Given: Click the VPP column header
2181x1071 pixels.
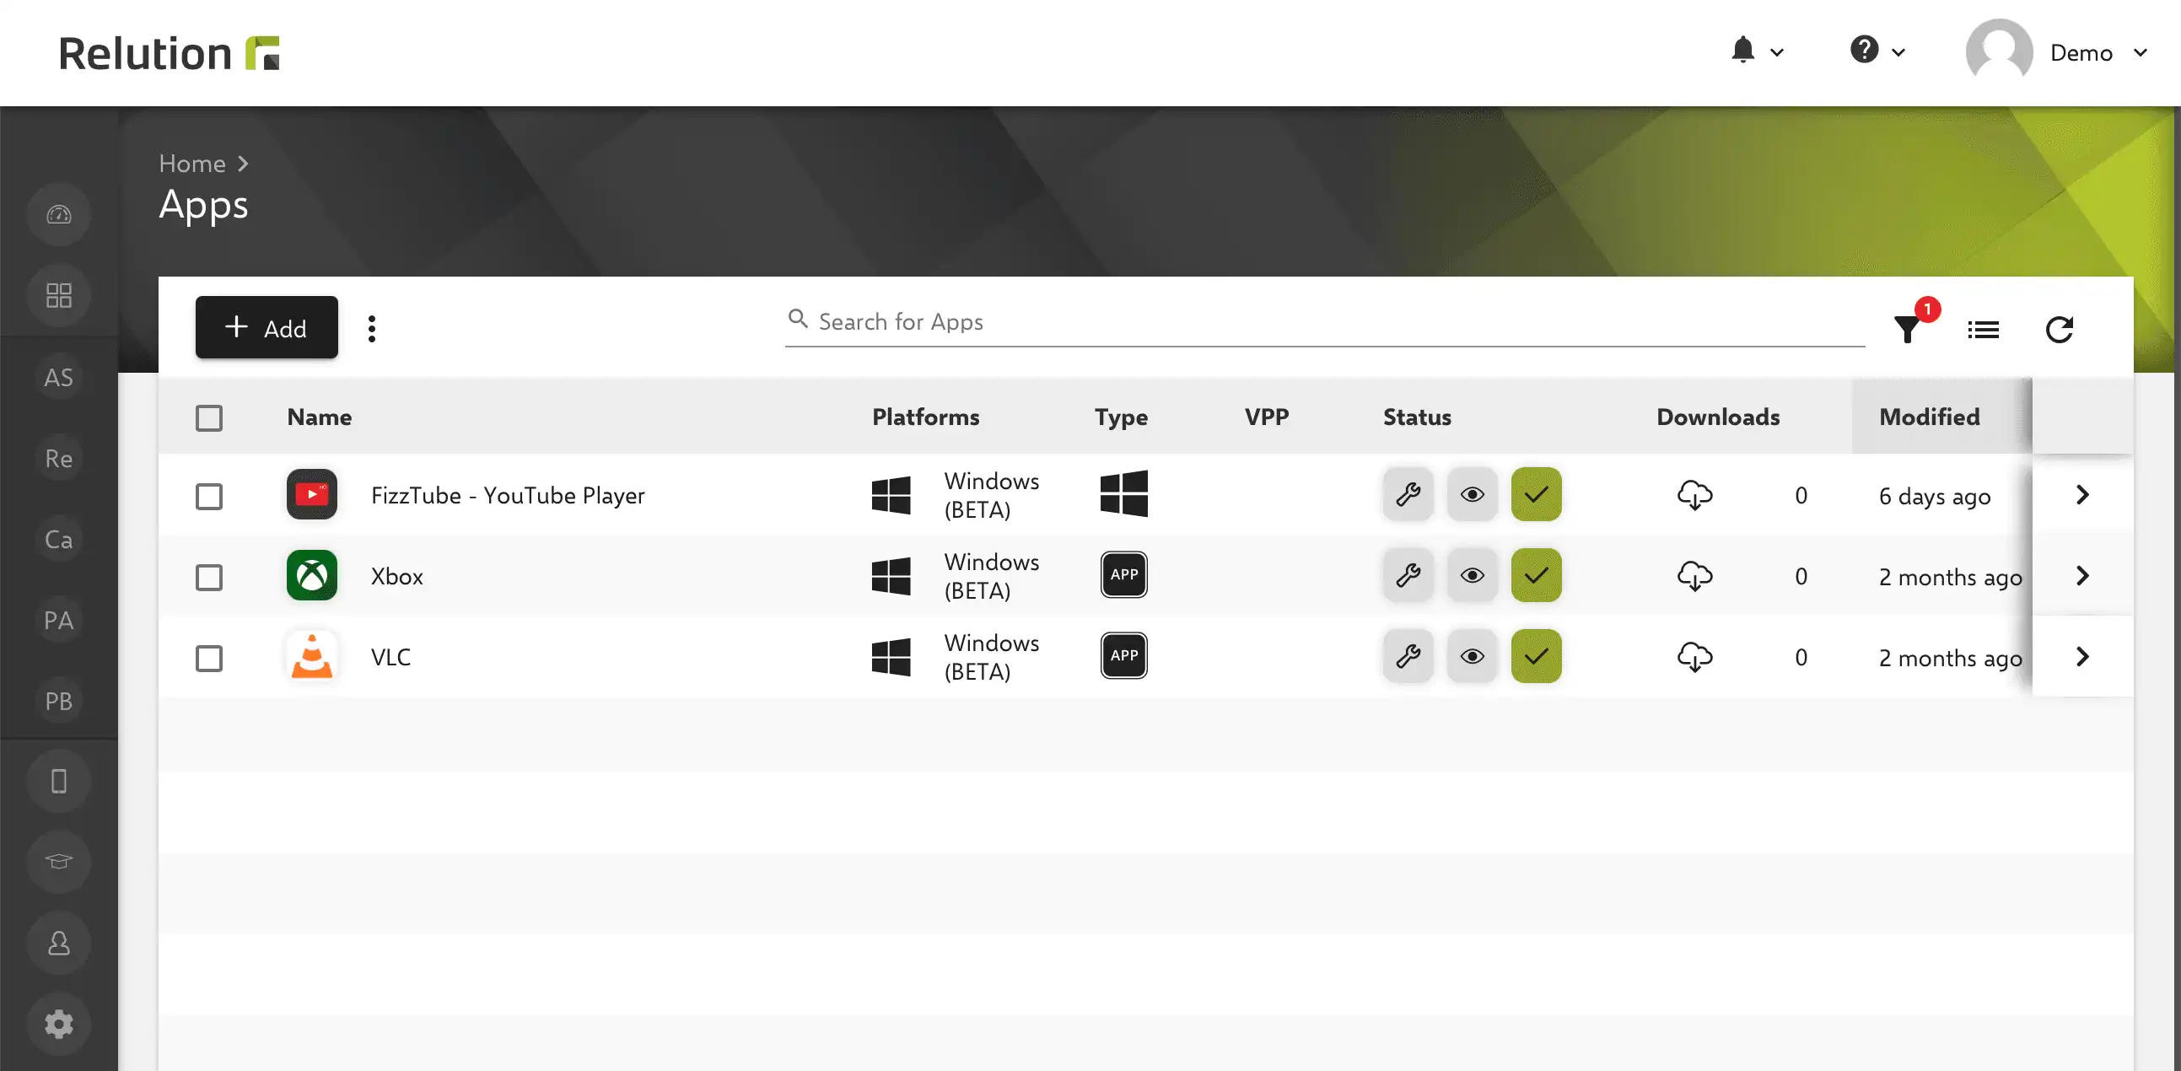Looking at the screenshot, I should [x=1267, y=417].
